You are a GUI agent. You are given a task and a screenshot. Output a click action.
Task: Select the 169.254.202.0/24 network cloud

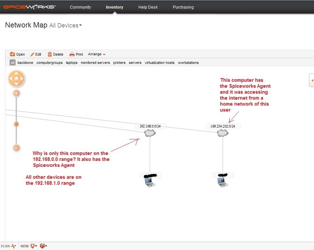pos(222,133)
